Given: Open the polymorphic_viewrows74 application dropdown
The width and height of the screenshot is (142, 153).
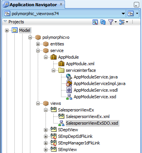Looking at the screenshot, I should click(x=123, y=14).
